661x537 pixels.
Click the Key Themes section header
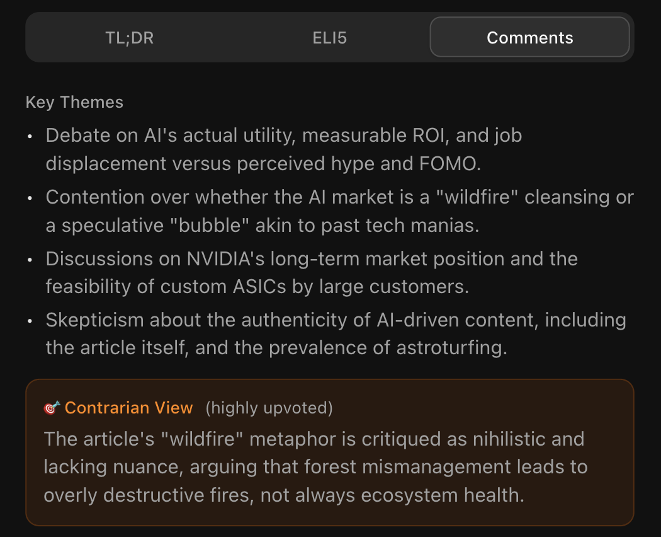[x=74, y=101]
